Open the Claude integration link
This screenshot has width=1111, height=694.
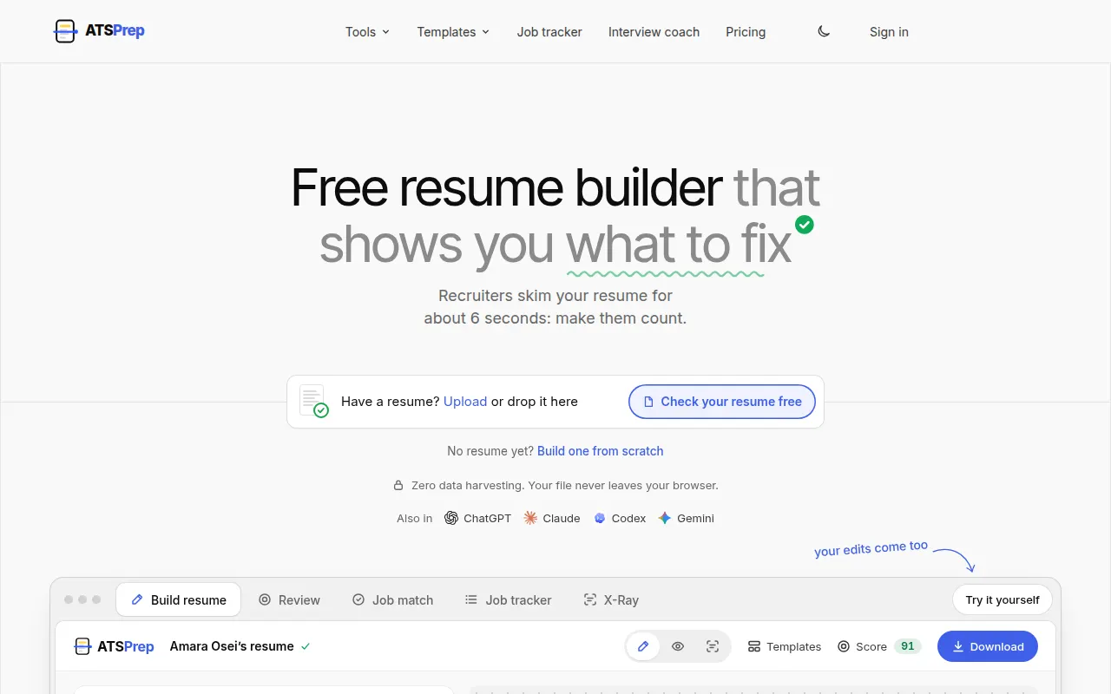click(x=552, y=518)
